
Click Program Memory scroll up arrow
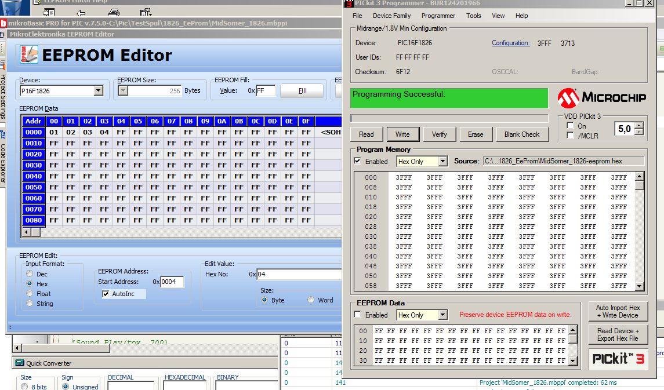coord(640,176)
